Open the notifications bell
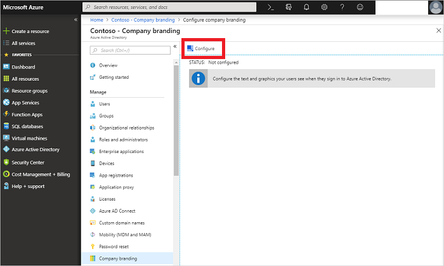The image size is (444, 266). pyautogui.click(x=306, y=8)
